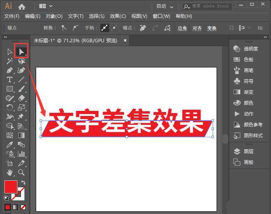Pick the Magic Wand tool
Screen dimensions: 271x214
point(10,61)
